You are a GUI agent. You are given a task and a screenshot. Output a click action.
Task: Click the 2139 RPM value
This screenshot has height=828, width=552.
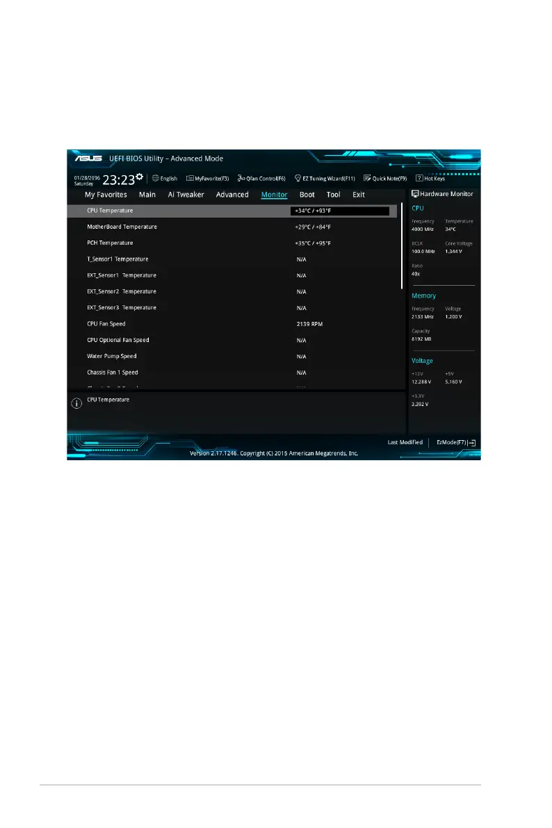pyautogui.click(x=309, y=324)
